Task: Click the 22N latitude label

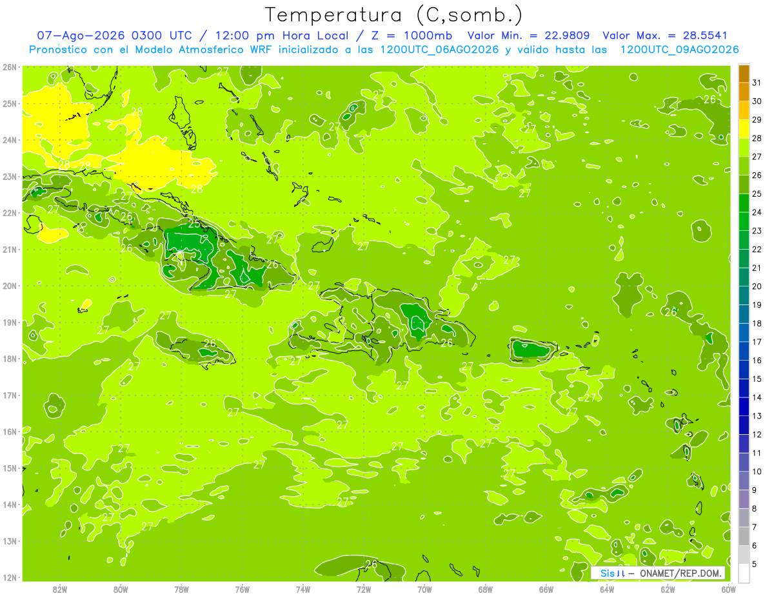Action: (9, 213)
